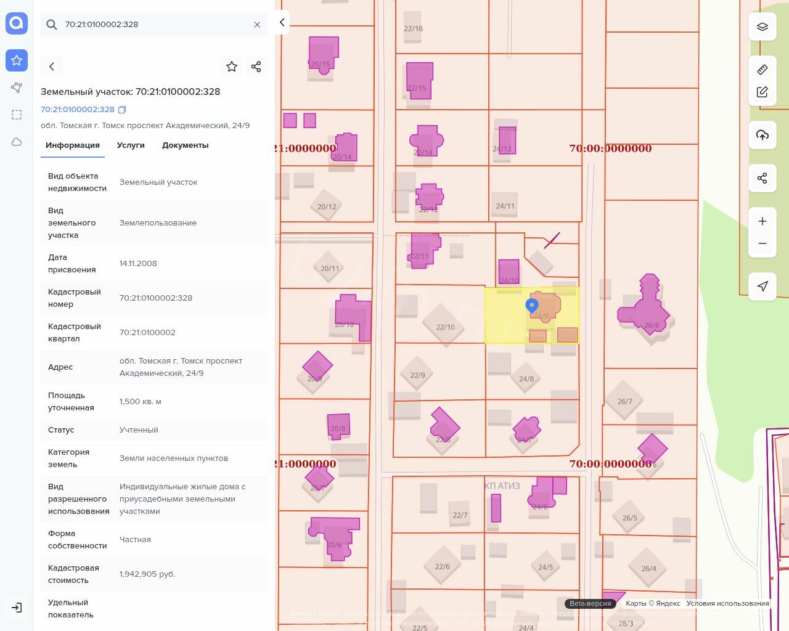Zoom in with the plus button
This screenshot has height=631, width=789.
(762, 221)
